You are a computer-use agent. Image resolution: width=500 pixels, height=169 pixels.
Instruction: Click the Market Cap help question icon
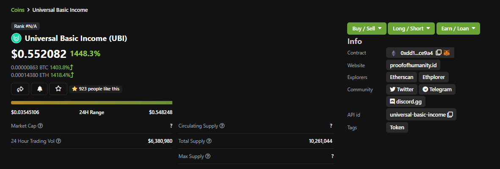(x=41, y=126)
